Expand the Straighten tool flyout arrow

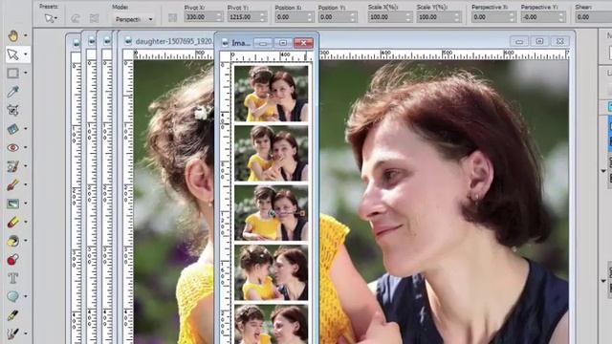[x=26, y=129]
